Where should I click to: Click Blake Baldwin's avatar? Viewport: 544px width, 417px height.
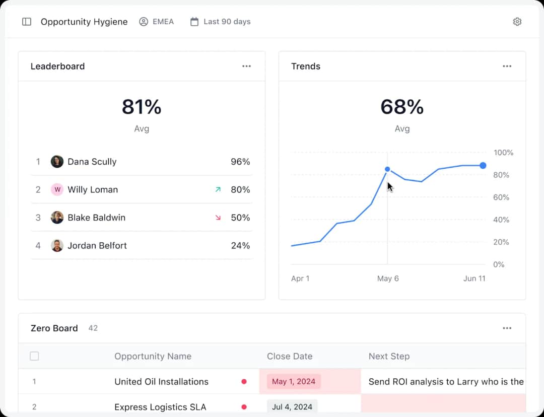click(57, 218)
